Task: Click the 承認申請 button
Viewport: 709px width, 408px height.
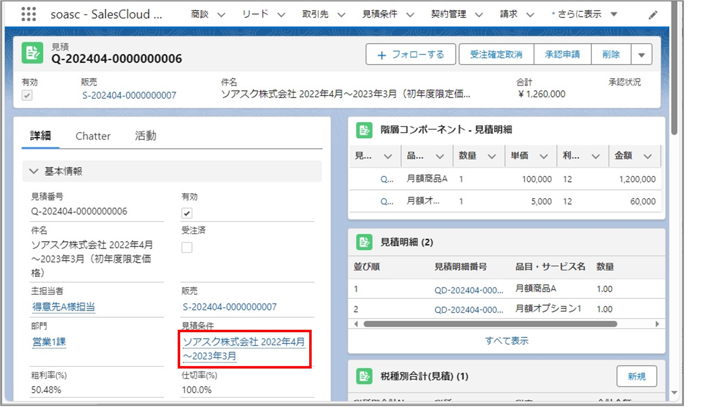Action: [x=562, y=54]
